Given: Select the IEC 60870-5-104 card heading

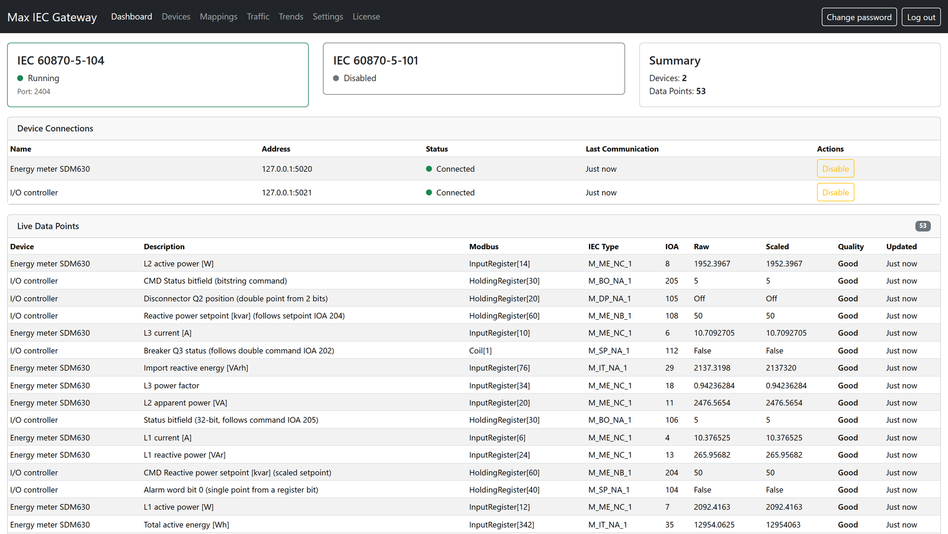Looking at the screenshot, I should coord(61,60).
